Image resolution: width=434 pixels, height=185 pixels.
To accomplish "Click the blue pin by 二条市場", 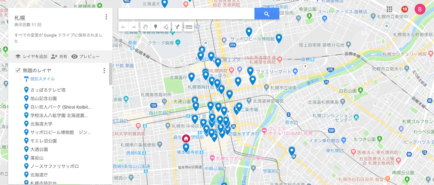I will click(239, 107).
